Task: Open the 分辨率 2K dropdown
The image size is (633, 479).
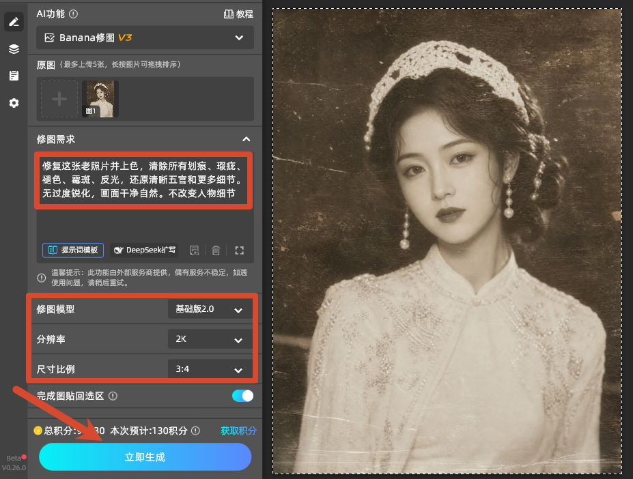Action: (210, 339)
